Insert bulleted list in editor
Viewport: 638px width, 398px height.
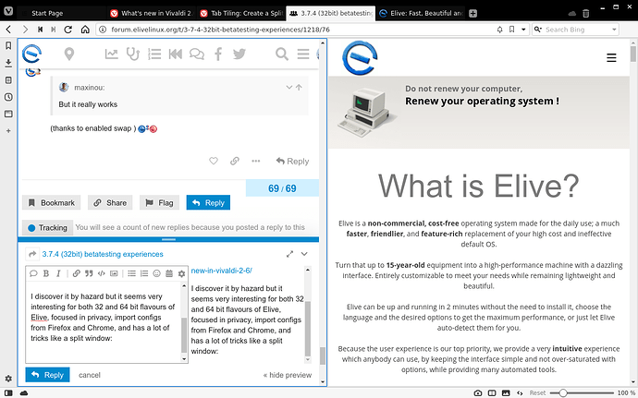click(131, 273)
